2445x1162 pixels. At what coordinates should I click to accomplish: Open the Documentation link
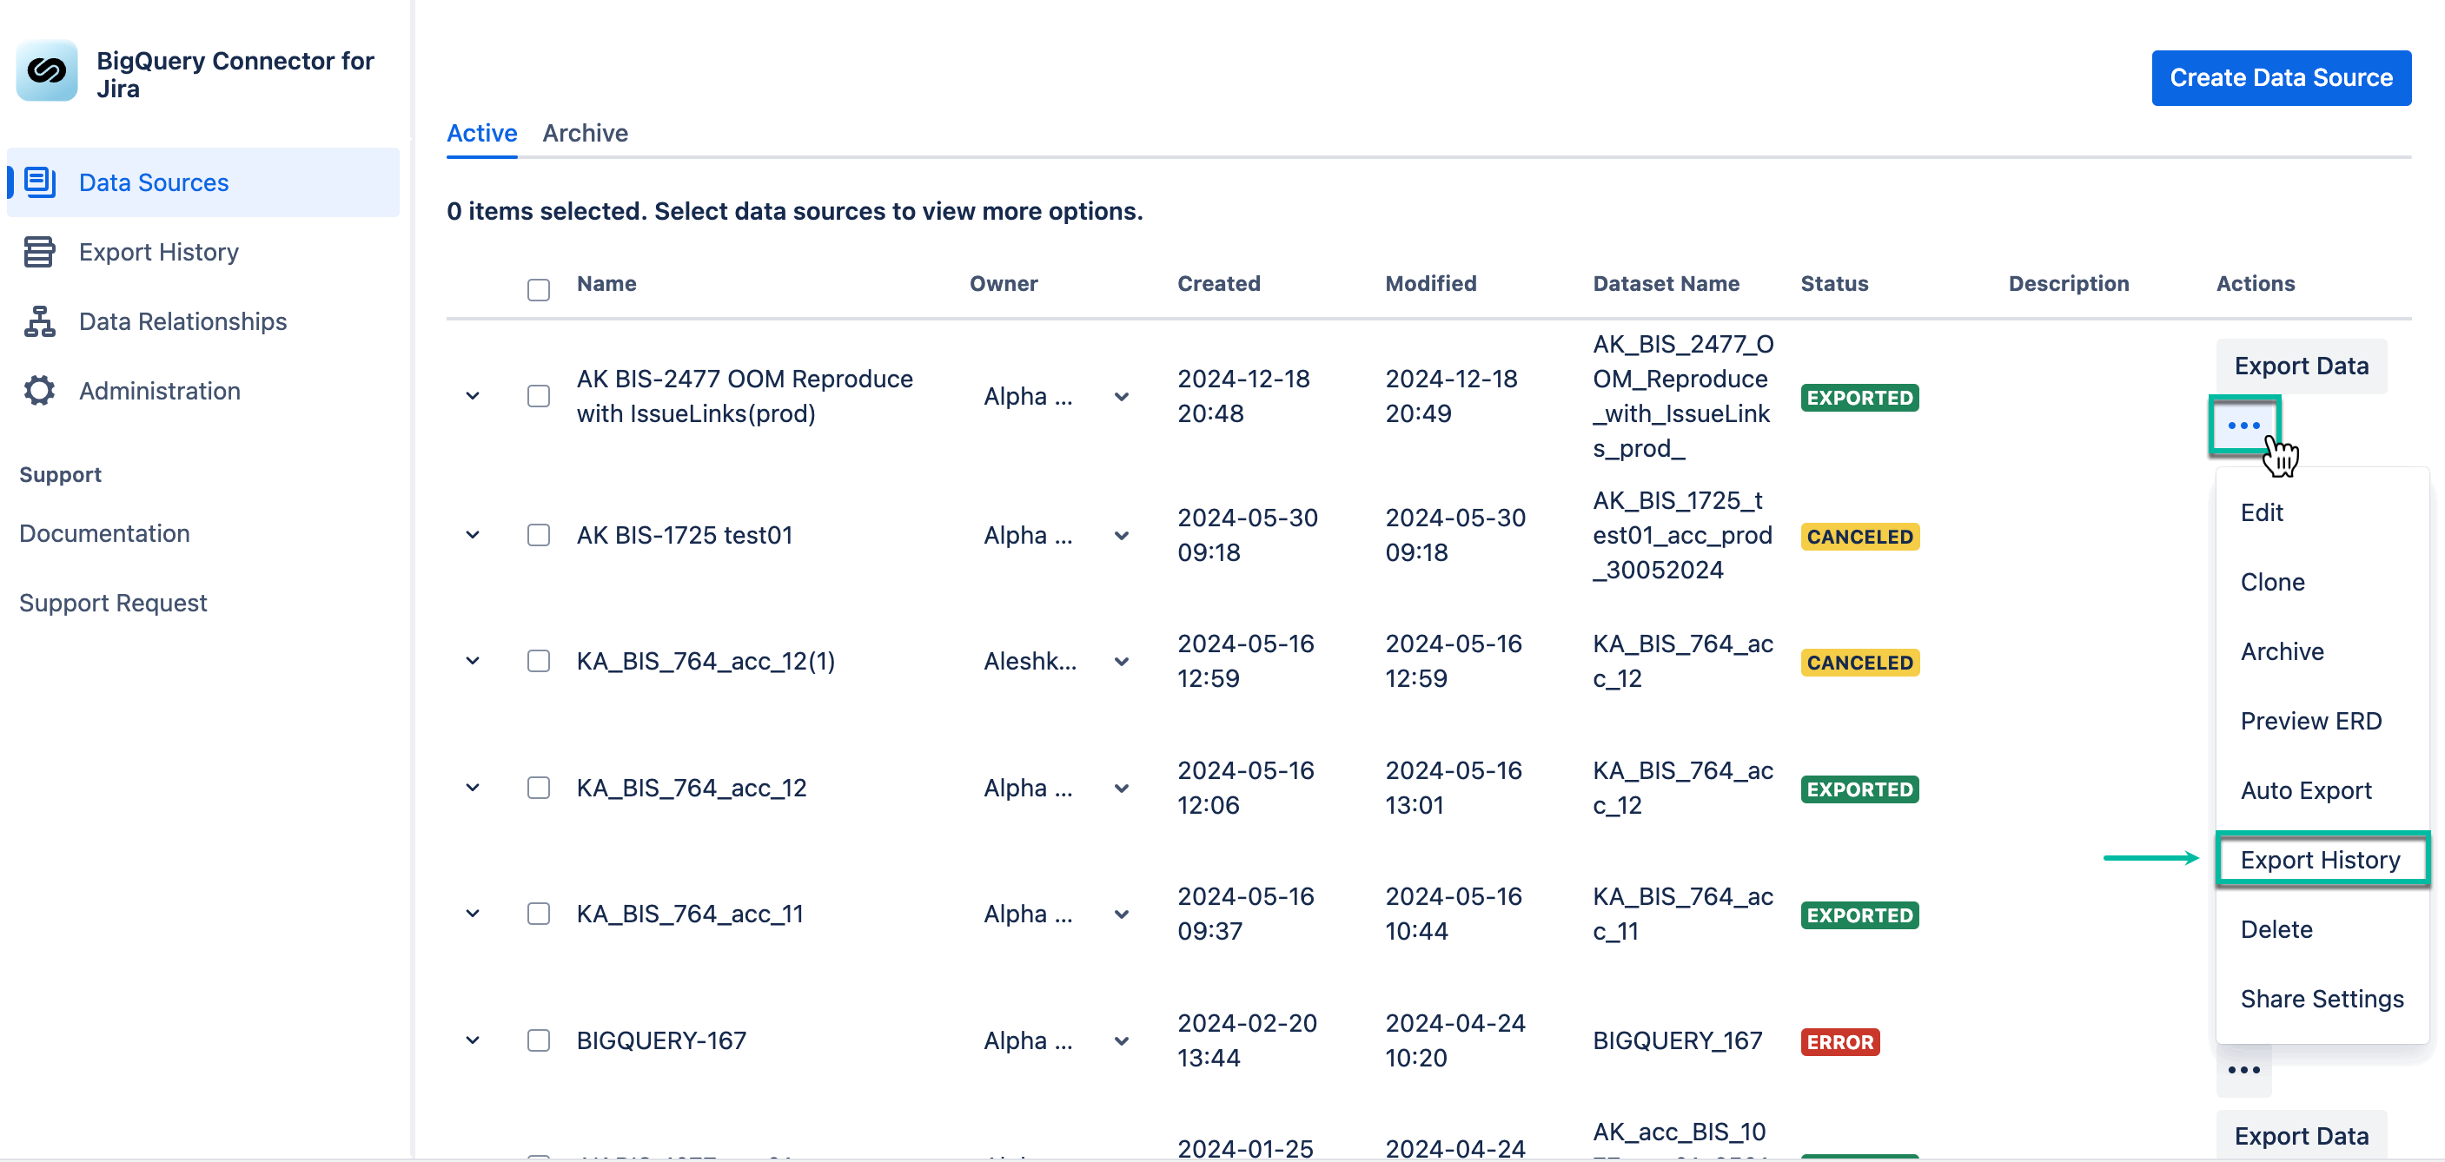(104, 533)
